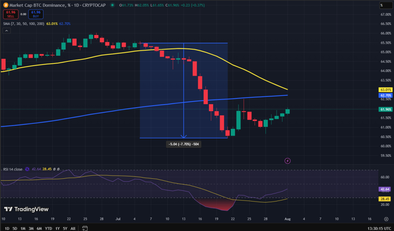394x231 pixels.
Task: Click the BUY button showing 61.96
Action: point(35,14)
